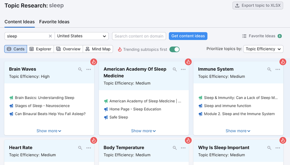Click the green megaphone icon beside Brain Basics headline
Image resolution: width=290 pixels, height=165 pixels.
pos(11,98)
